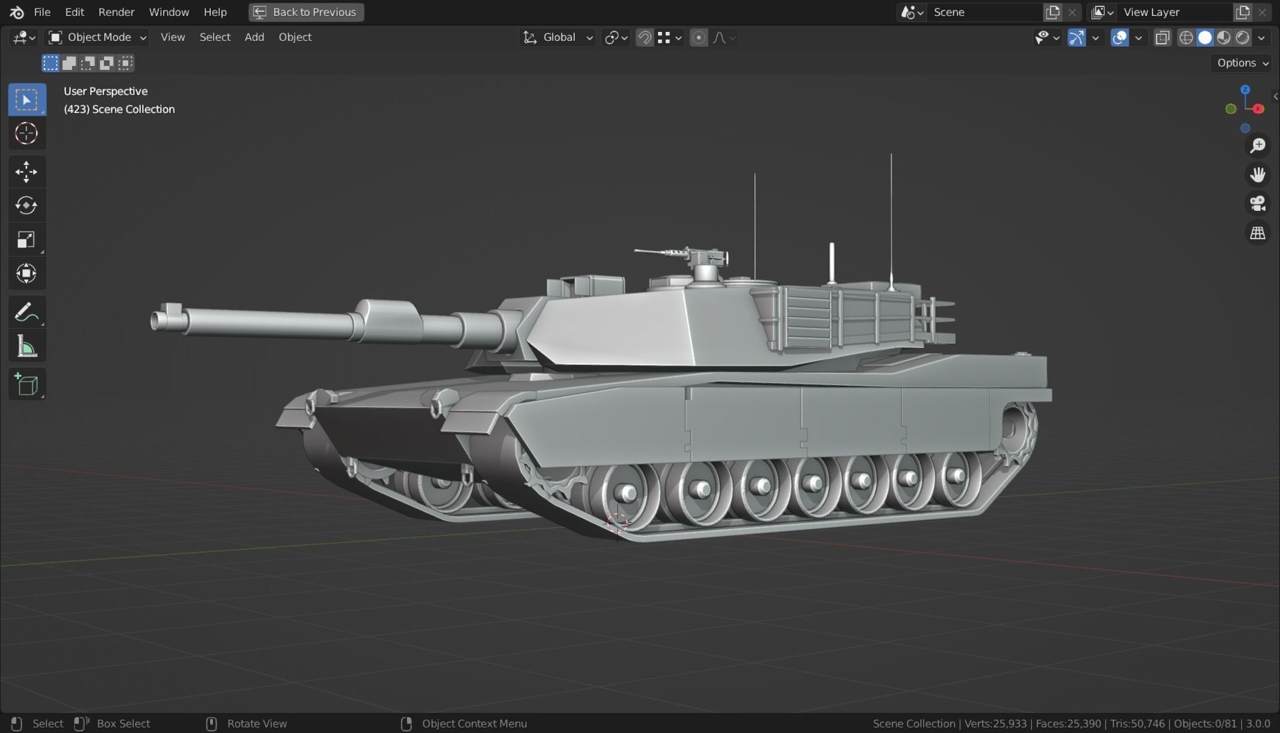
Task: Open the viewport Object menu
Action: click(x=295, y=37)
